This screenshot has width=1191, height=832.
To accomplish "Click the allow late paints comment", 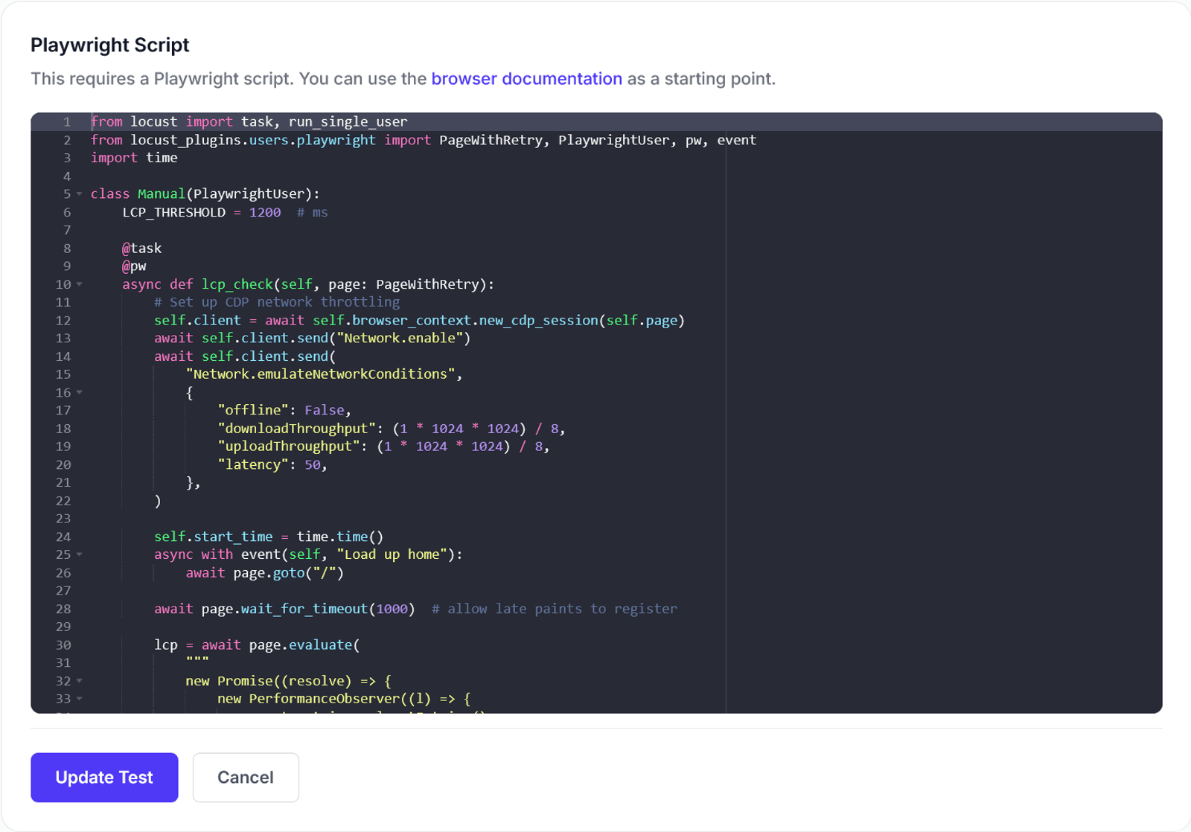I will tap(555, 608).
